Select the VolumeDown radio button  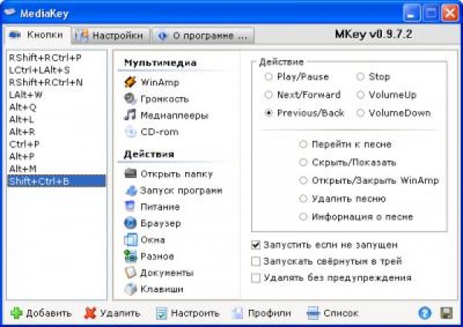[360, 113]
